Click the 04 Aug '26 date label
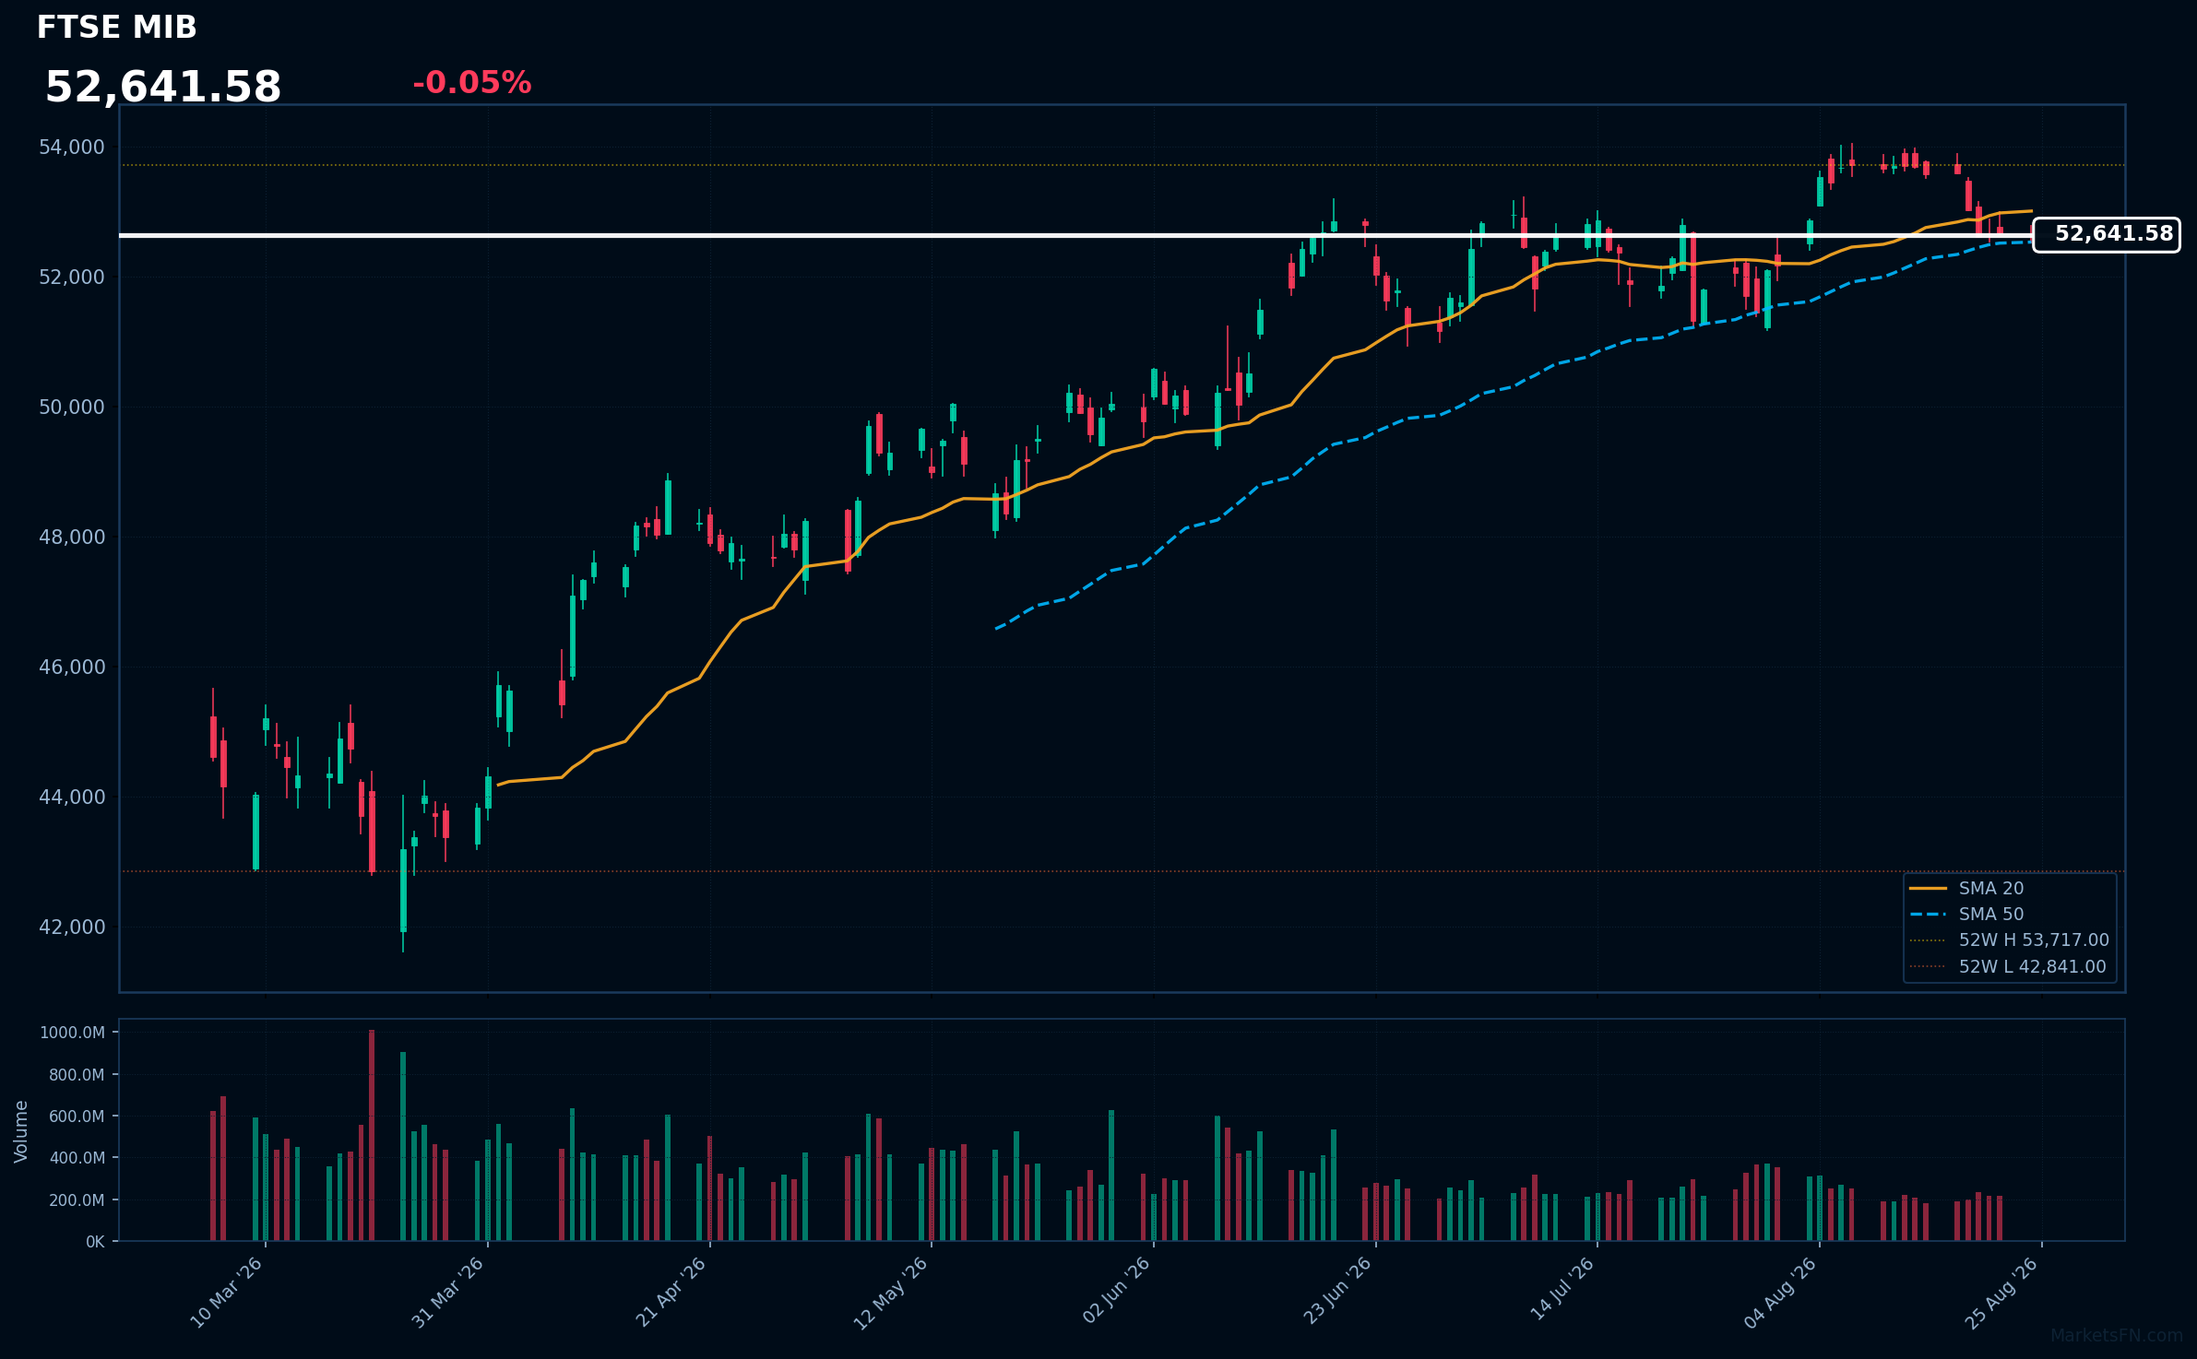 click(x=1780, y=1293)
